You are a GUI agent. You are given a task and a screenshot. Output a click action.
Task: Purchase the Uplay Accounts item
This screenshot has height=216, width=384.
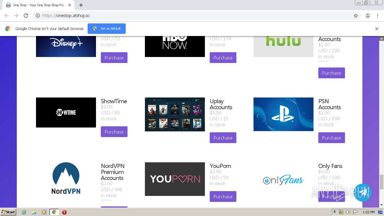coord(223,138)
